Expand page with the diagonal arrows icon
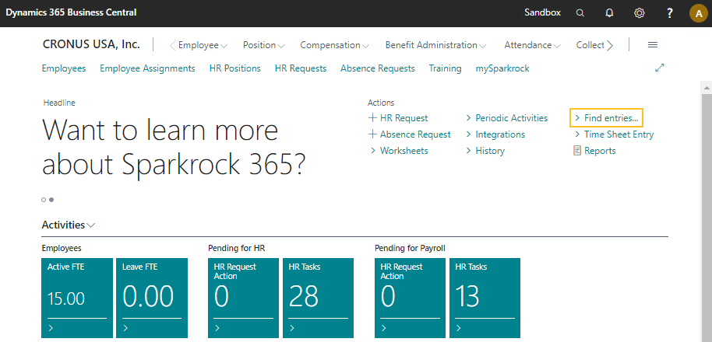 pos(660,68)
